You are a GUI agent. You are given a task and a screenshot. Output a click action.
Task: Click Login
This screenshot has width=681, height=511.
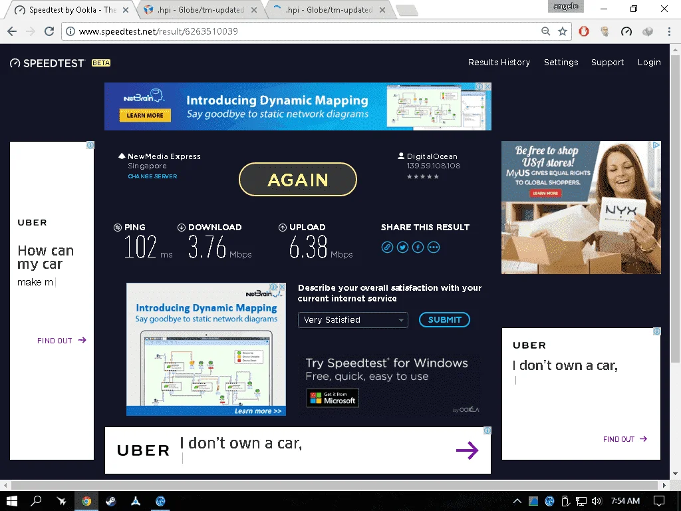[649, 62]
